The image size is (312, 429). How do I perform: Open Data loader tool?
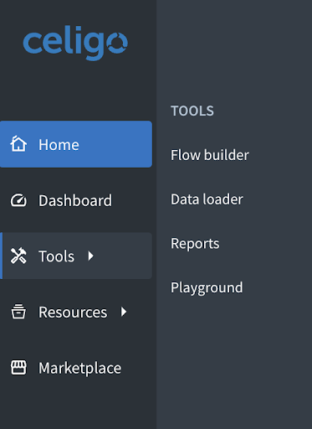click(x=207, y=199)
